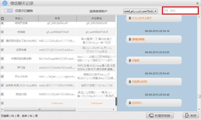Image resolution: width=201 pixels, height=120 pixels.
Task: Click the contact list horizontal scrollbar thumb
Action: pyautogui.click(x=40, y=109)
